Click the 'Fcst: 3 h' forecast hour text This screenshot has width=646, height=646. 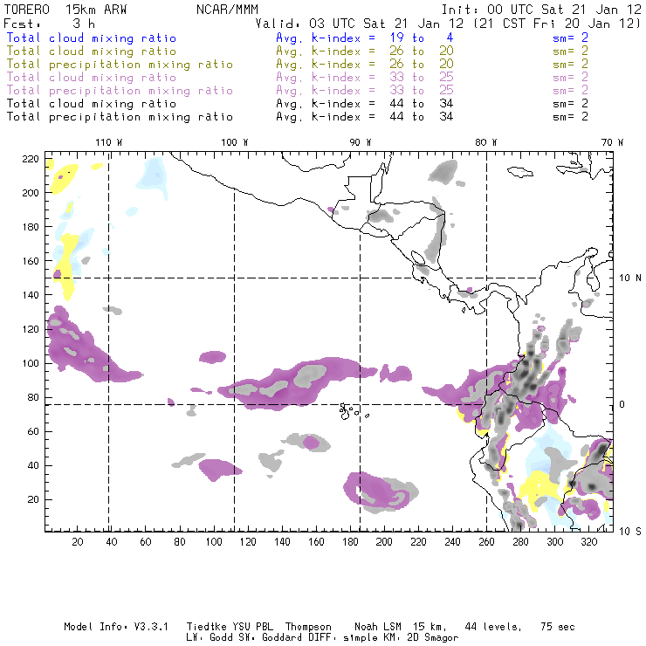49,24
